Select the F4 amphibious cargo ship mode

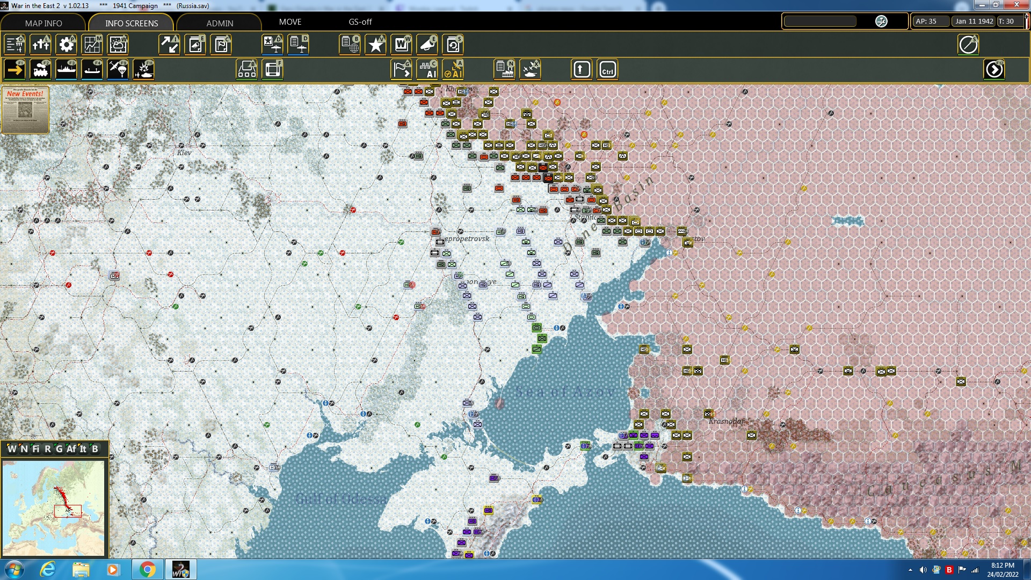92,70
